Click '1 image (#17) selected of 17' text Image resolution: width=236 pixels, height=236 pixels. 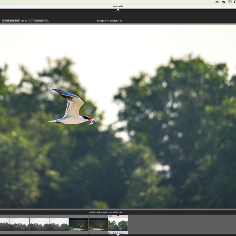pyautogui.click(x=109, y=21)
